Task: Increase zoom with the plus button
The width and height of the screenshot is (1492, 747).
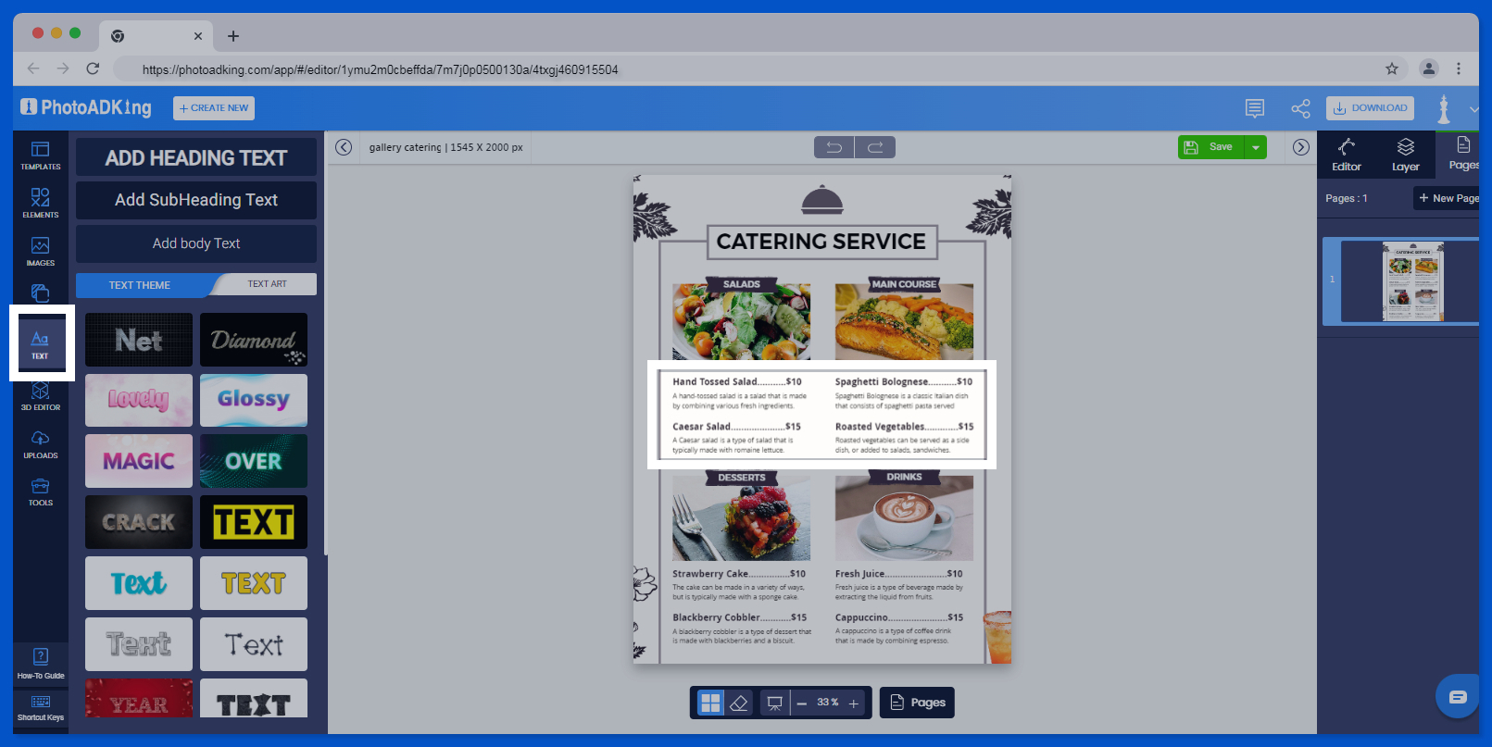Action: [x=854, y=703]
